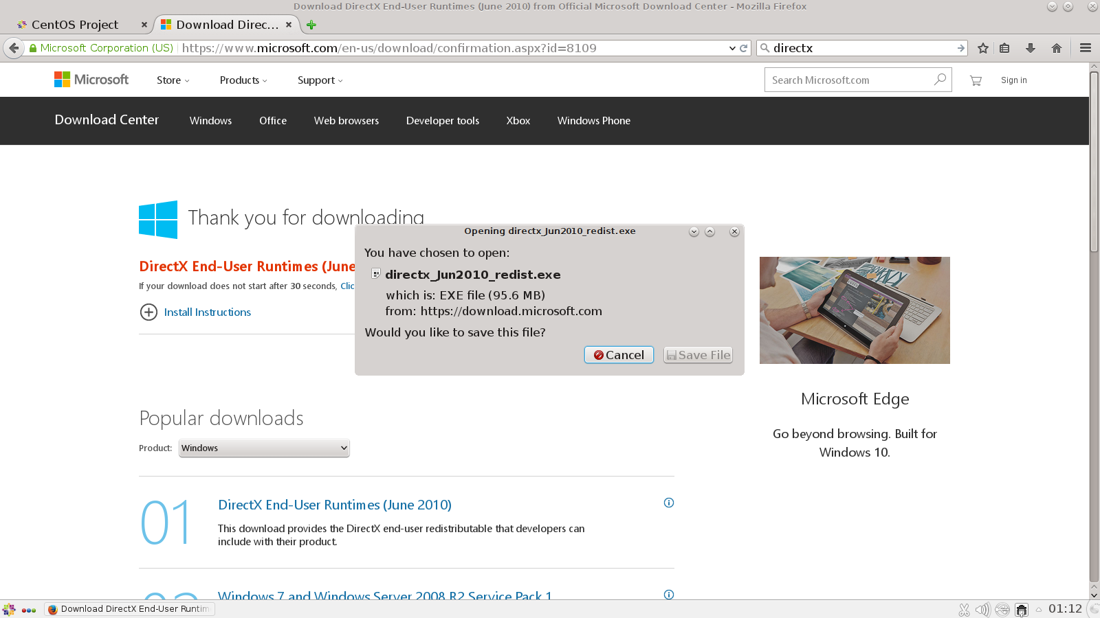
Task: Close the CentOS Project tab
Action: click(x=144, y=25)
